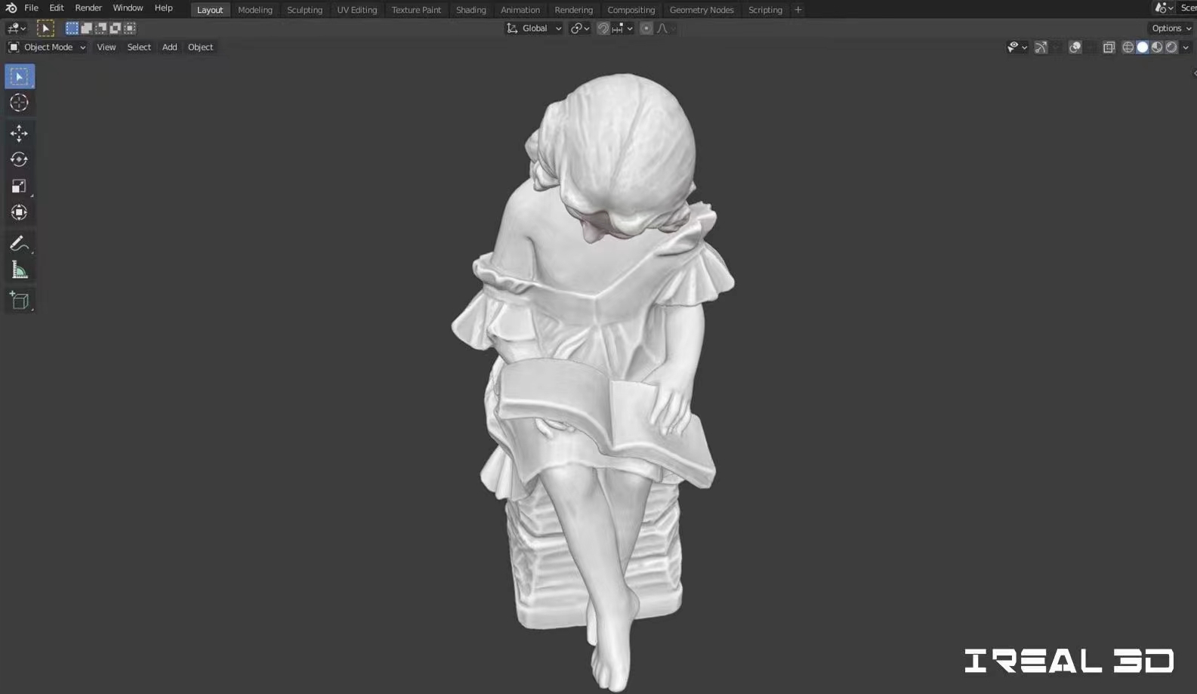Toggle viewport overlays display
The width and height of the screenshot is (1197, 694).
[x=1075, y=47]
